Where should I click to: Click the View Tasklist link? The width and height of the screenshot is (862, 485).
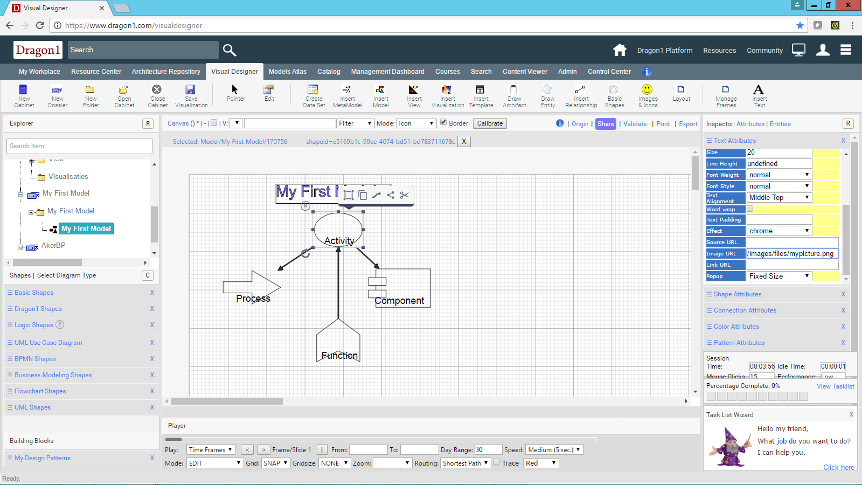tap(835, 386)
